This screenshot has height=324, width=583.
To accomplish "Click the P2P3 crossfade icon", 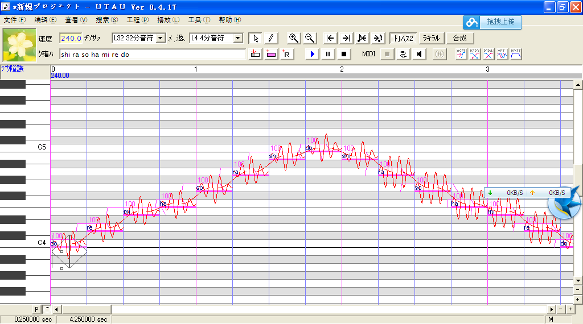I will (475, 54).
